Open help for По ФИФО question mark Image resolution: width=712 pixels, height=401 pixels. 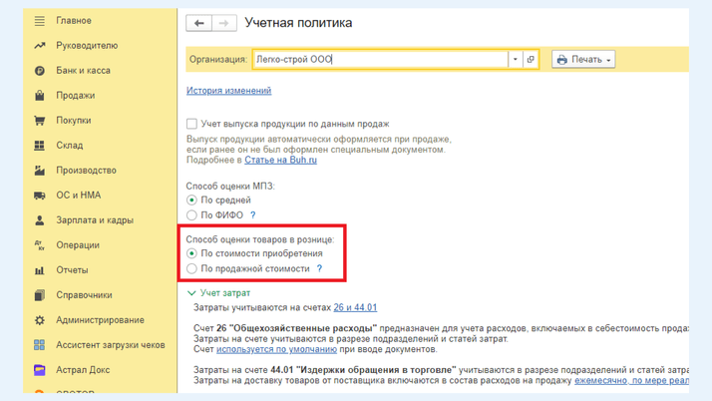253,215
